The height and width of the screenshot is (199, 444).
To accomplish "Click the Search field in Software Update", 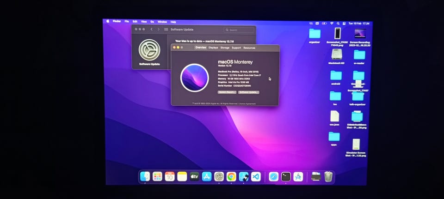I will coord(239,30).
